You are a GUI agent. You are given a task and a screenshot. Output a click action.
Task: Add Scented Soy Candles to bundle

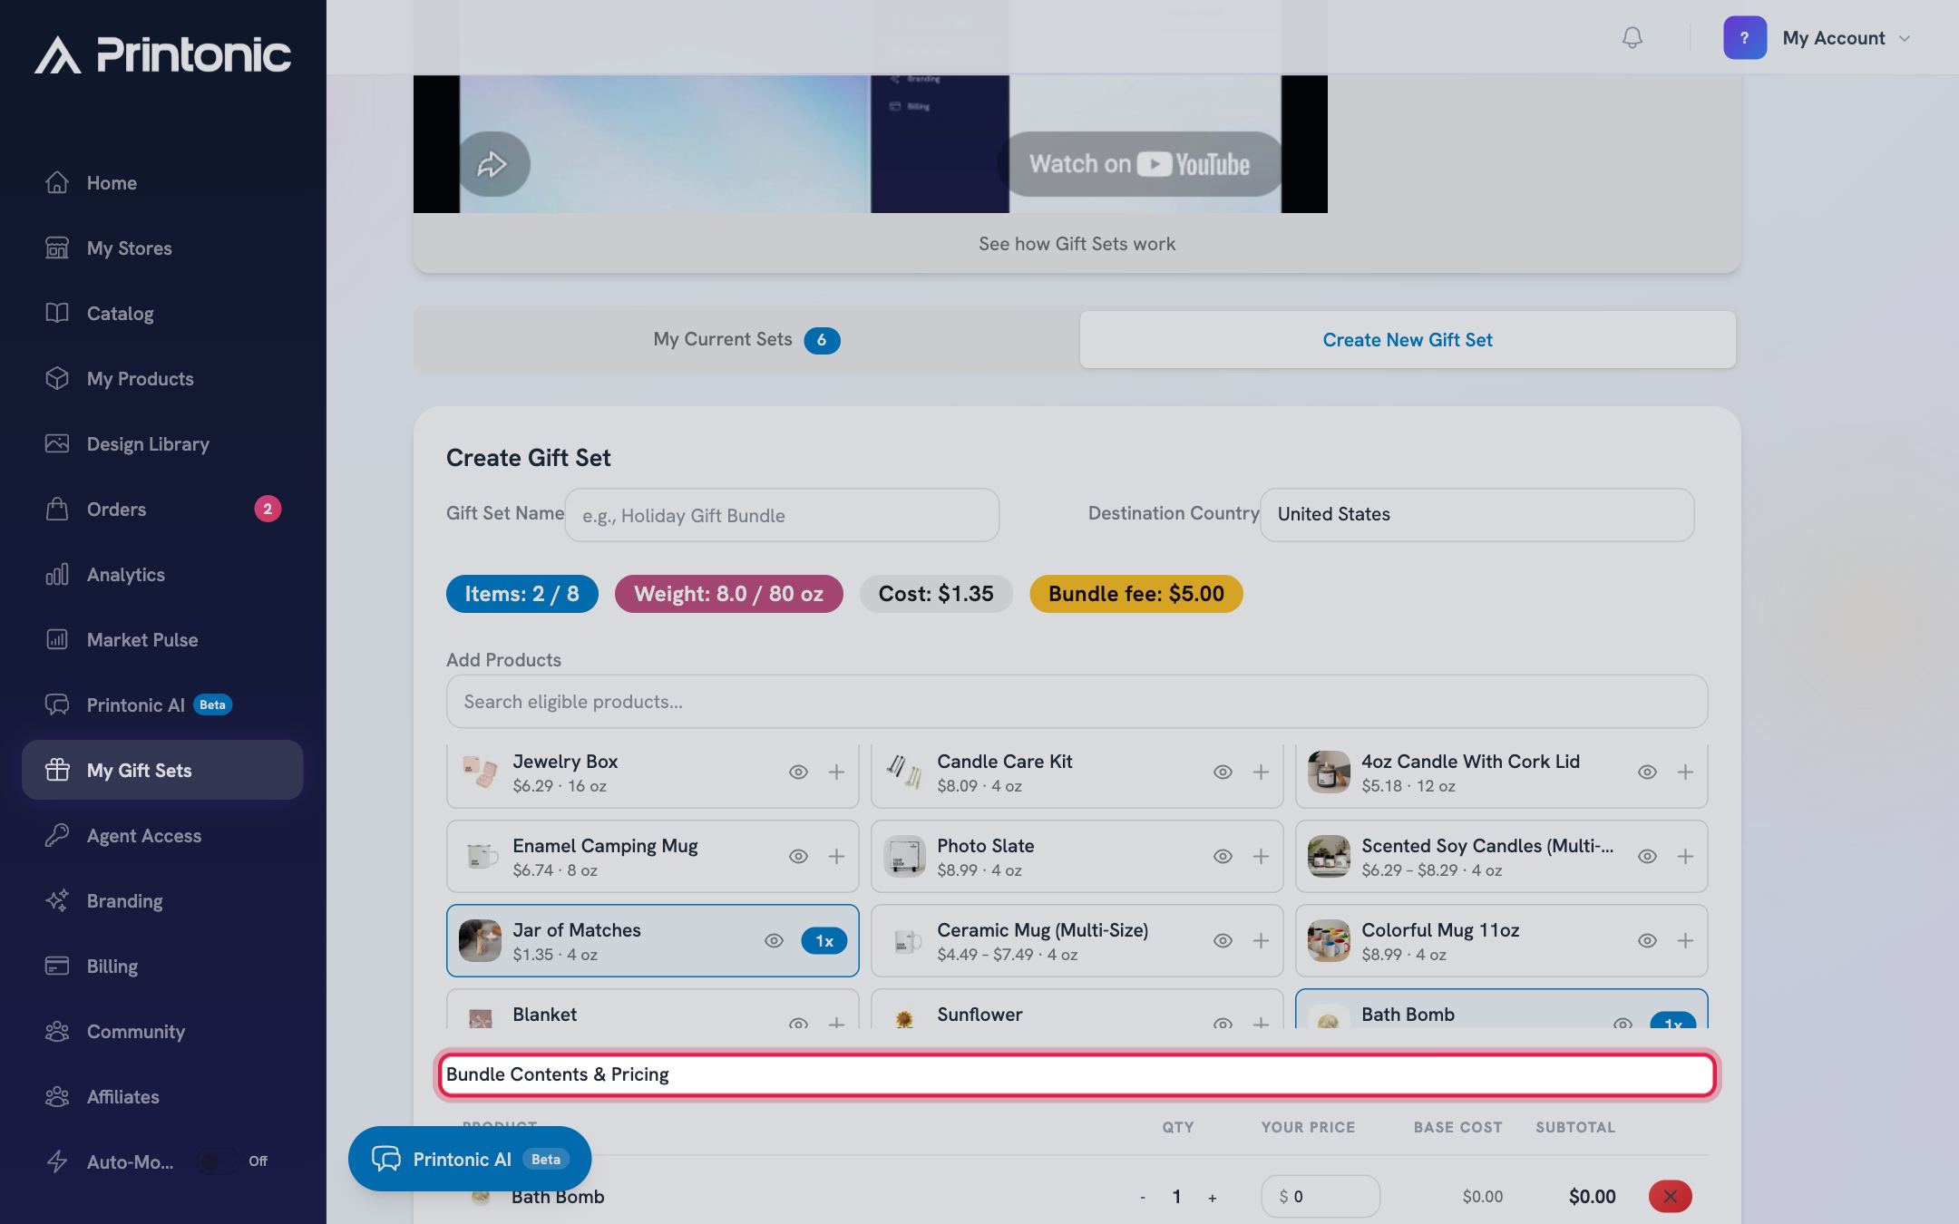pos(1685,857)
